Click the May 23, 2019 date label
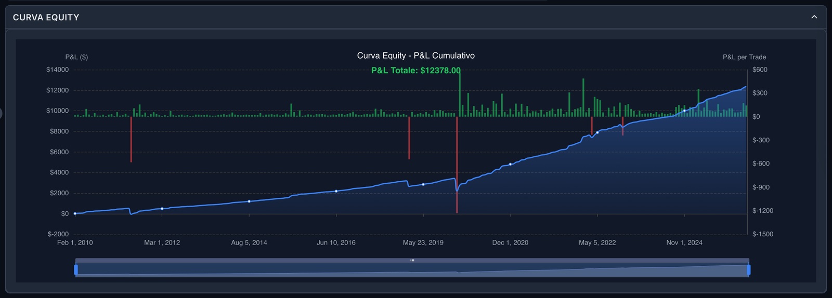The height and width of the screenshot is (298, 832). pyautogui.click(x=423, y=242)
